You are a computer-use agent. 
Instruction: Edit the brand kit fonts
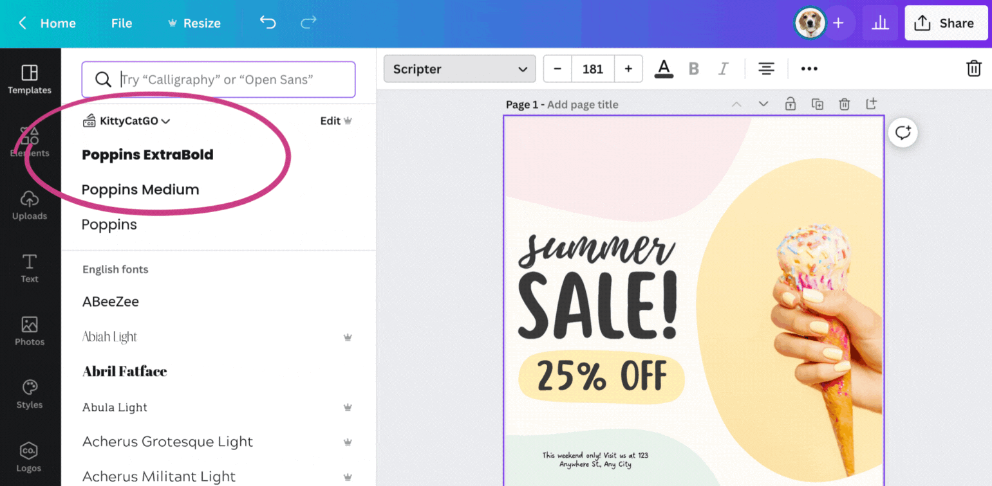336,121
